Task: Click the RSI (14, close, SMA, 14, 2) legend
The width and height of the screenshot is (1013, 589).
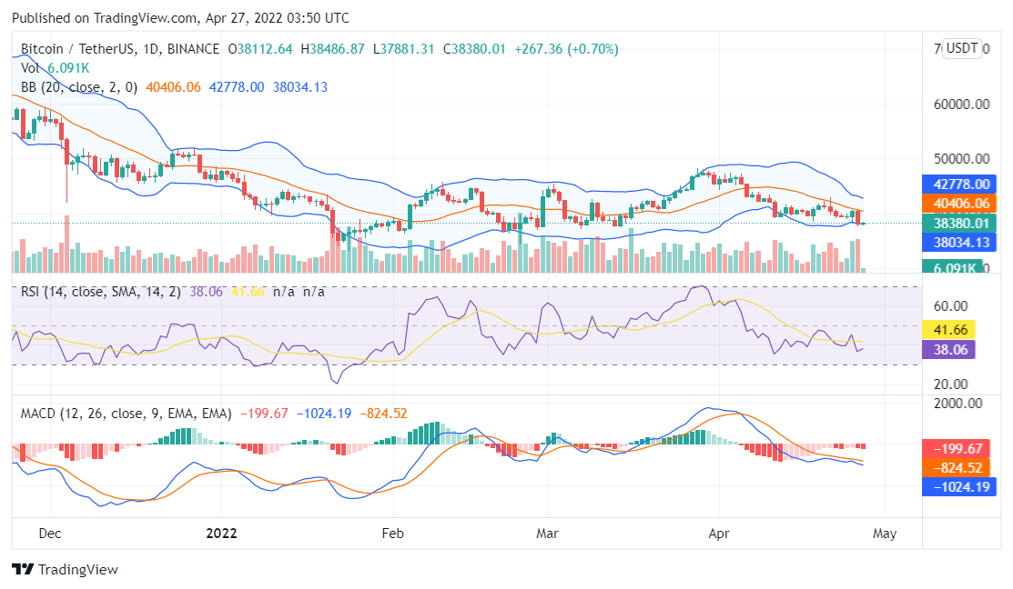Action: coord(101,292)
